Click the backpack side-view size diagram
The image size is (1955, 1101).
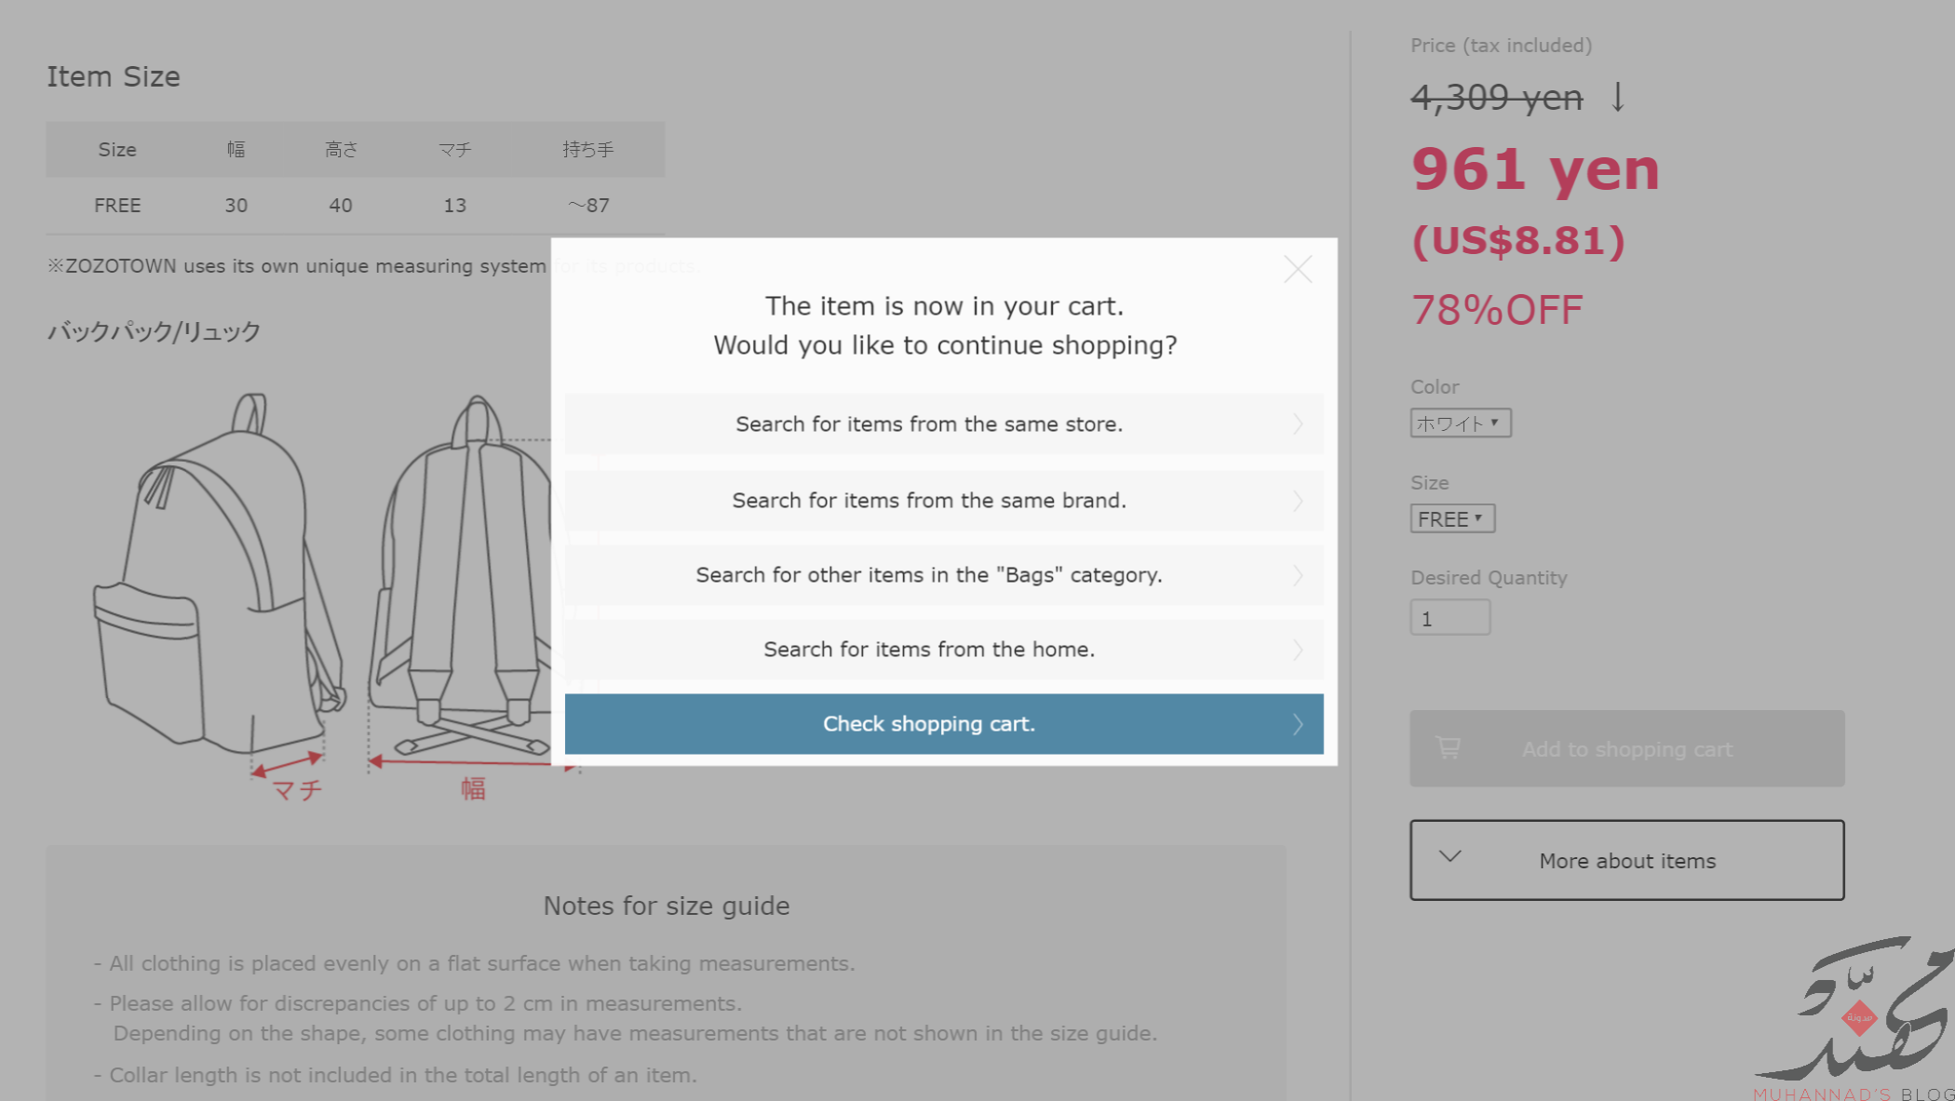pos(219,577)
